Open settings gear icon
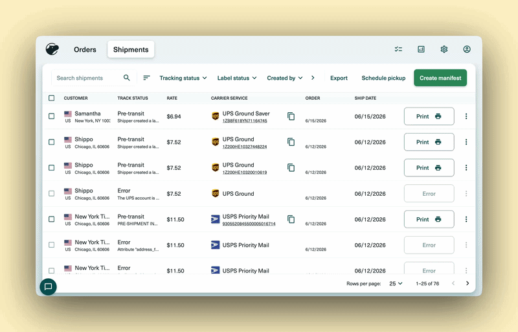The width and height of the screenshot is (518, 332). [x=444, y=49]
